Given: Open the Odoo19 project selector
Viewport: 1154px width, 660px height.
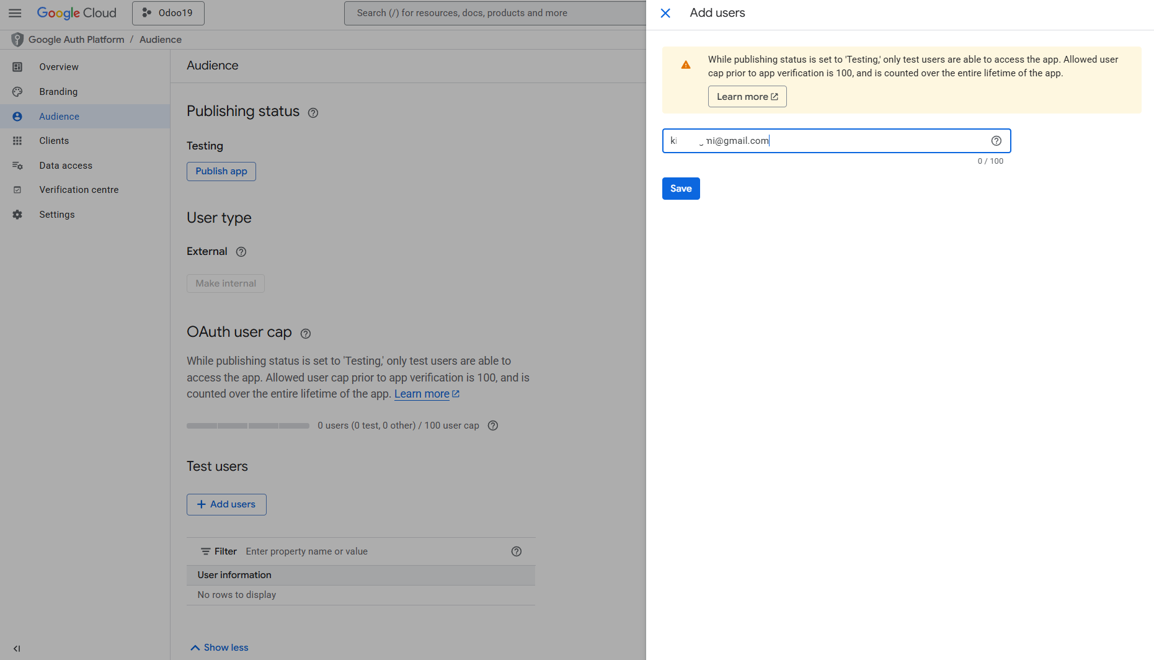Looking at the screenshot, I should [168, 13].
